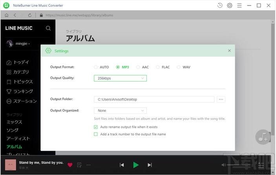The height and width of the screenshot is (175, 276).
Task: Open ランキング in the sidebar
Action: point(20,91)
